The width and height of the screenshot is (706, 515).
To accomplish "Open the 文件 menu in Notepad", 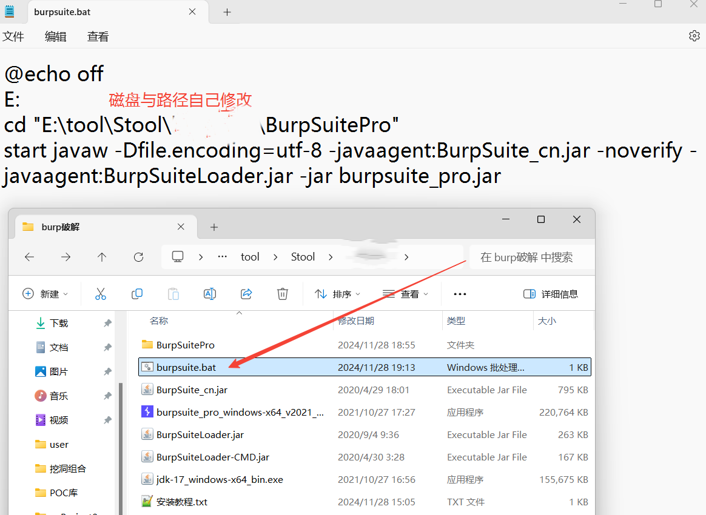I will click(x=13, y=36).
